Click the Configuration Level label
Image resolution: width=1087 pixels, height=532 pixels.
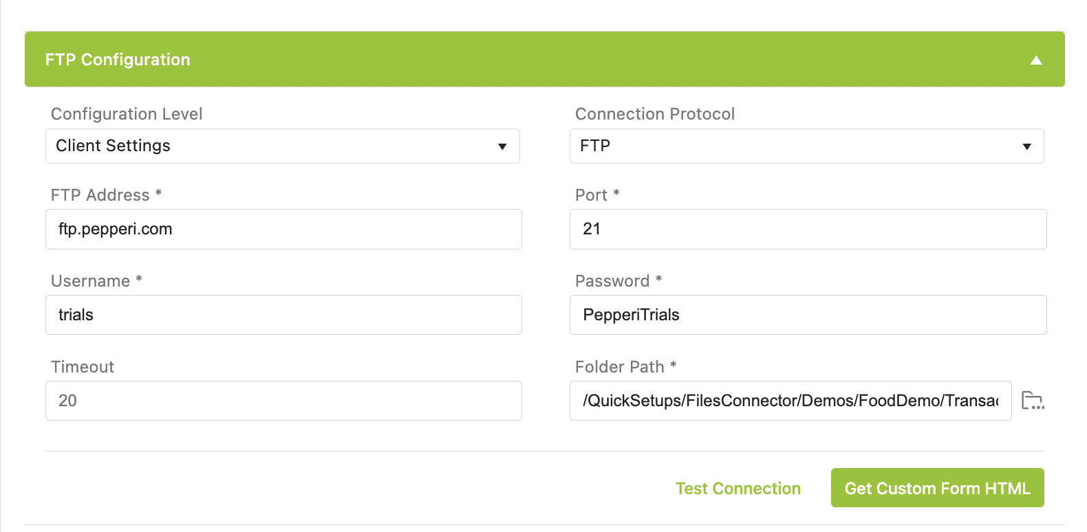tap(127, 114)
